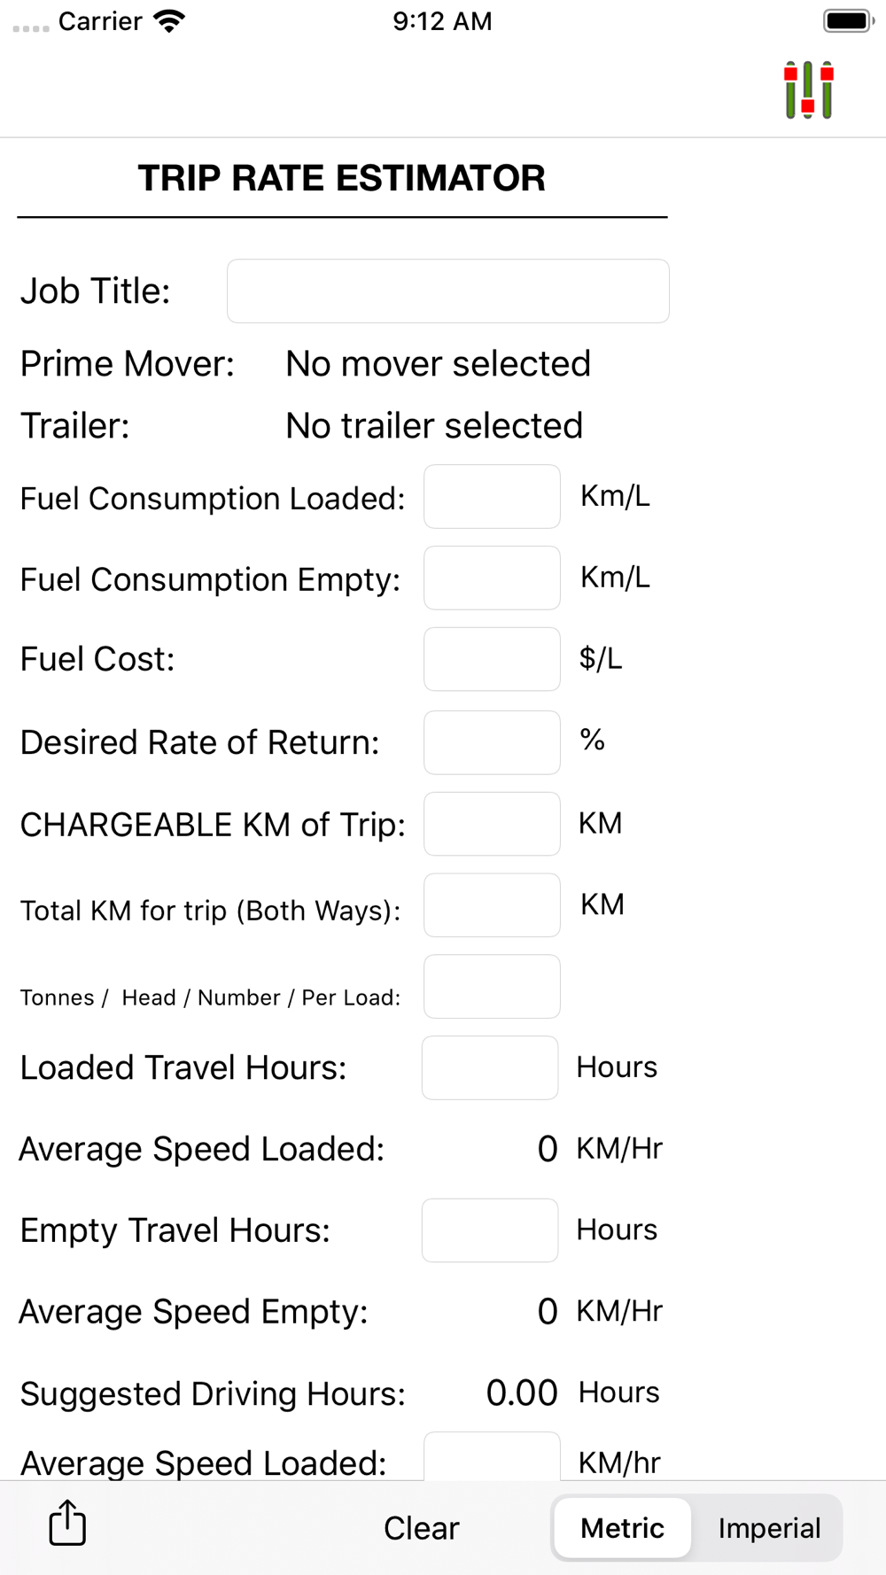The height and width of the screenshot is (1575, 886).
Task: Tap the battery icon in status bar
Action: [x=848, y=20]
